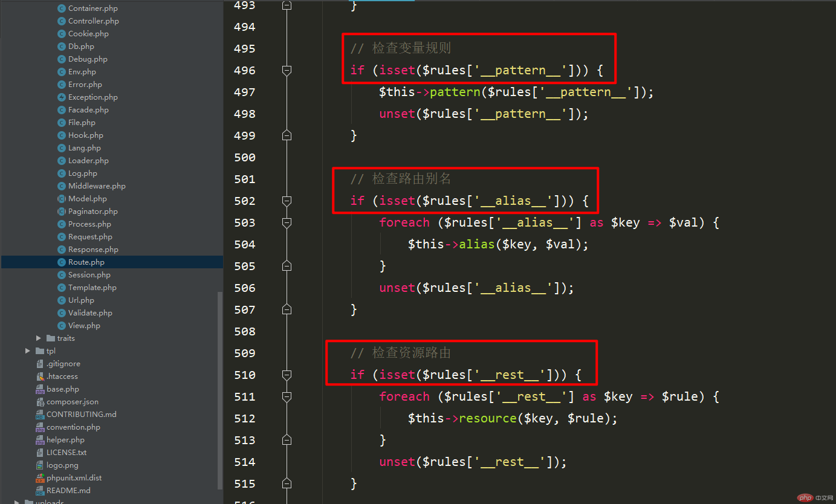The width and height of the screenshot is (836, 504).
Task: Click the class icon beside Middleware.php
Action: 62,186
